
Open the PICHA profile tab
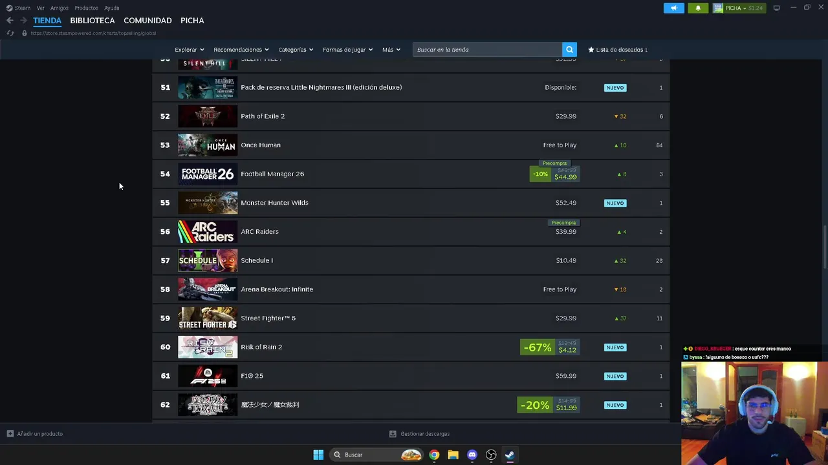pyautogui.click(x=192, y=21)
